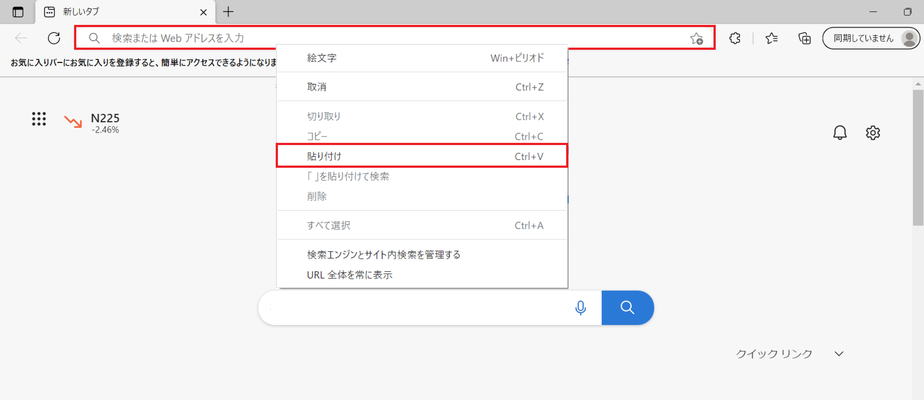Open page settings gear icon
The image size is (924, 400).
point(873,133)
